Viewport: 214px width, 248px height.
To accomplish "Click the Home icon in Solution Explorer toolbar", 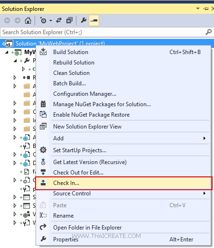I will (x=28, y=20).
